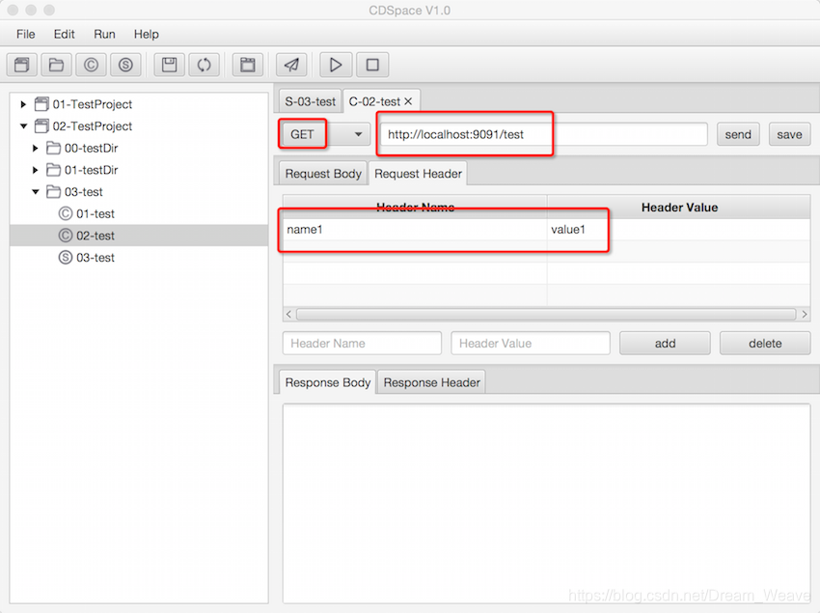Click the paper plane send toolbar icon
This screenshot has width=820, height=613.
[x=291, y=65]
